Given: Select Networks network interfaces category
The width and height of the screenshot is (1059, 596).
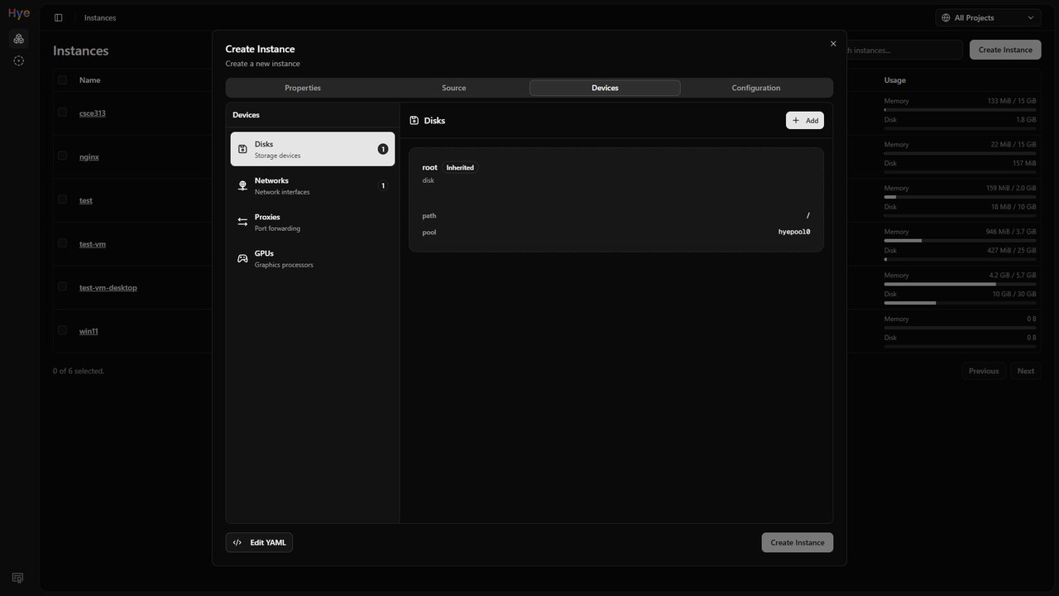Looking at the screenshot, I should [313, 185].
